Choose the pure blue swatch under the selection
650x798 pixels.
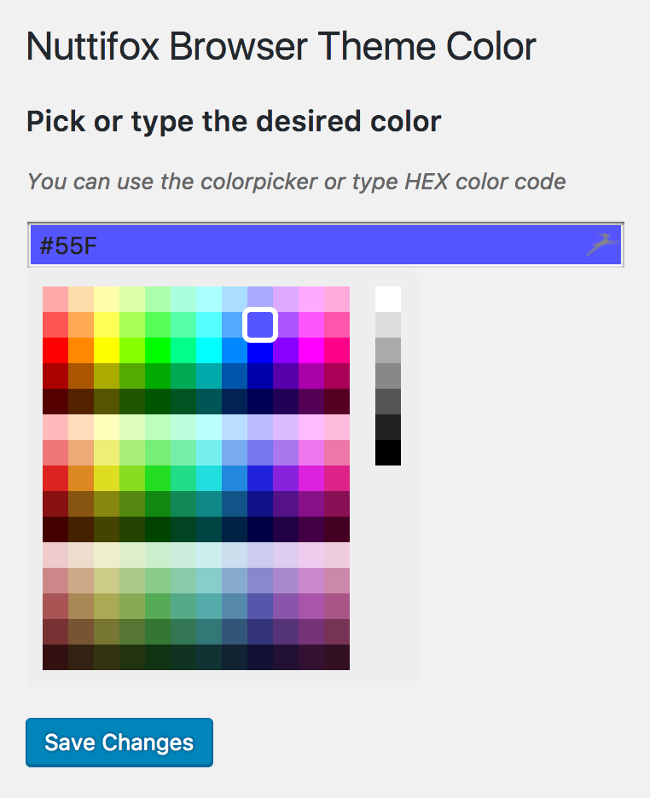click(260, 350)
